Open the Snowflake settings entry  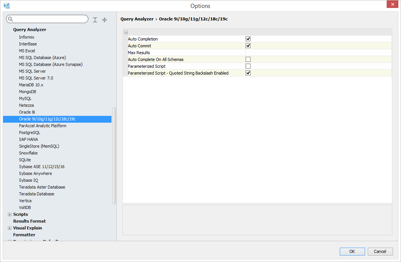(x=28, y=153)
